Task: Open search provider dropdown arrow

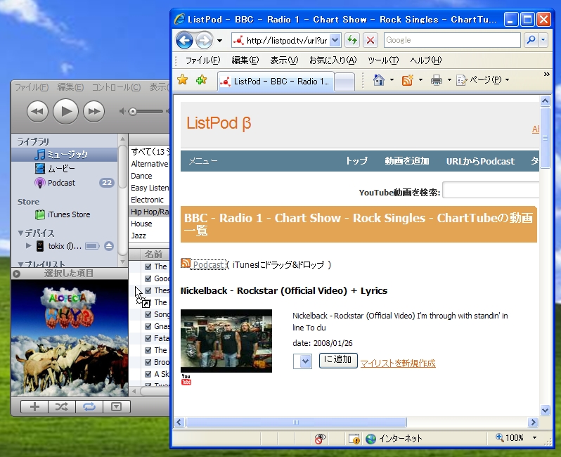Action: (x=543, y=39)
